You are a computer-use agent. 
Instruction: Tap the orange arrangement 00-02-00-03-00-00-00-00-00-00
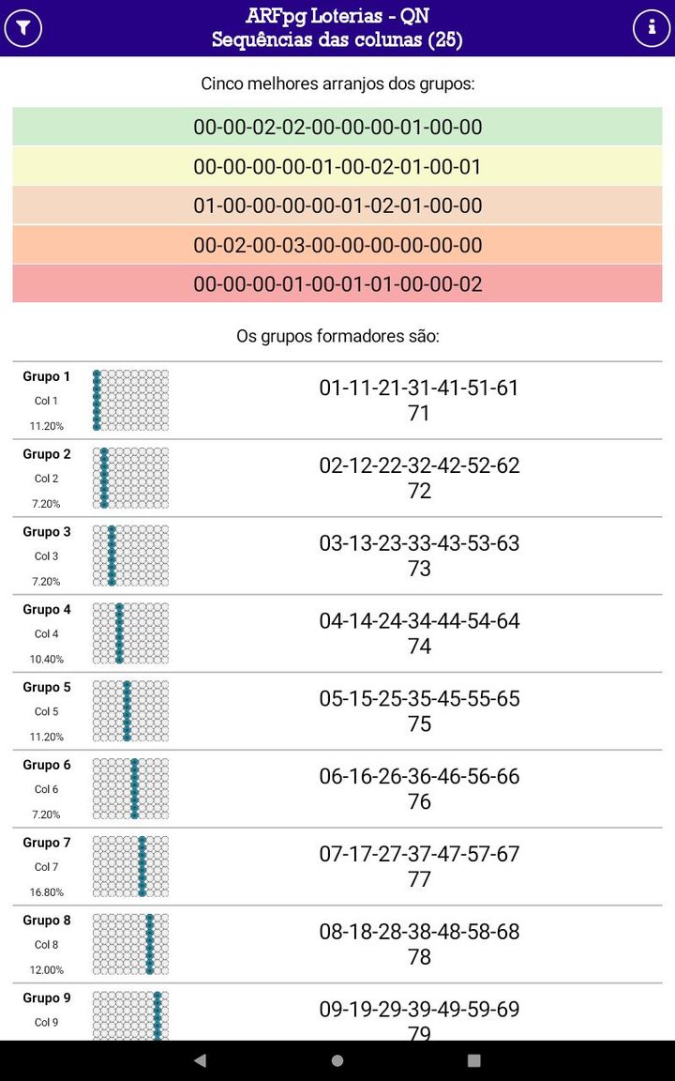pyautogui.click(x=337, y=244)
